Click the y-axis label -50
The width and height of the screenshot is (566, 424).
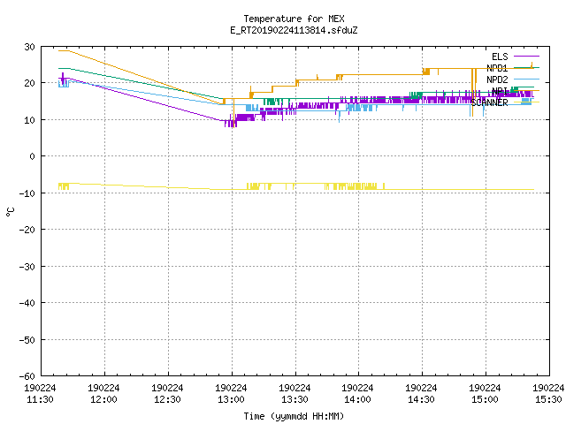[27, 339]
